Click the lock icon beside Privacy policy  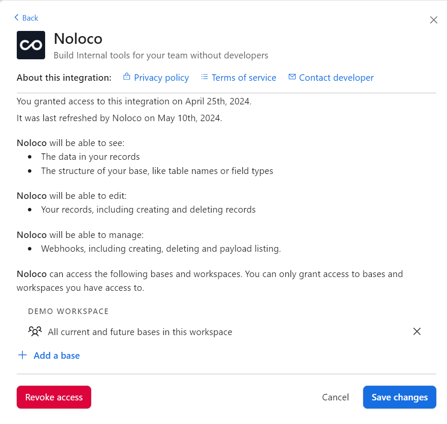pyautogui.click(x=126, y=77)
